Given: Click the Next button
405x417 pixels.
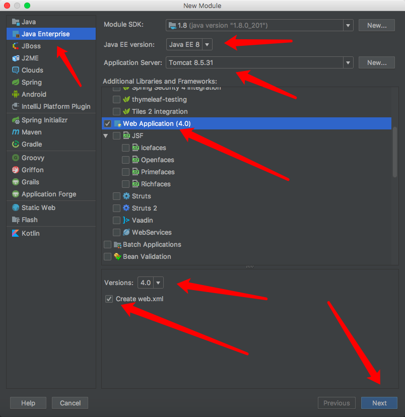Looking at the screenshot, I should tap(379, 403).
